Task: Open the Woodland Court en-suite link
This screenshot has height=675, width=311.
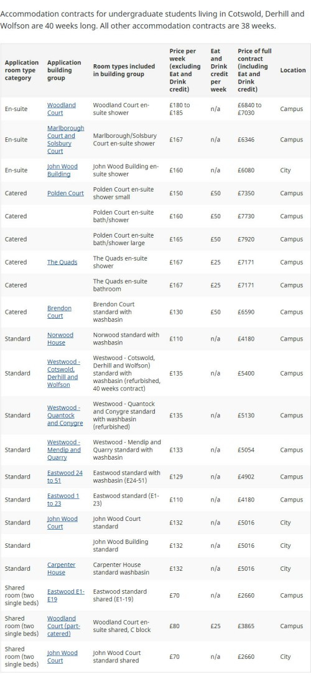Action: coord(62,109)
